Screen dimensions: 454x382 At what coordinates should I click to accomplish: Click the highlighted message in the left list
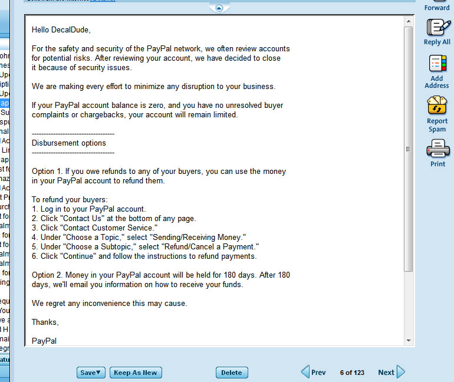(x=5, y=103)
